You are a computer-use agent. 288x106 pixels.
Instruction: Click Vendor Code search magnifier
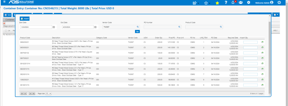point(137,27)
